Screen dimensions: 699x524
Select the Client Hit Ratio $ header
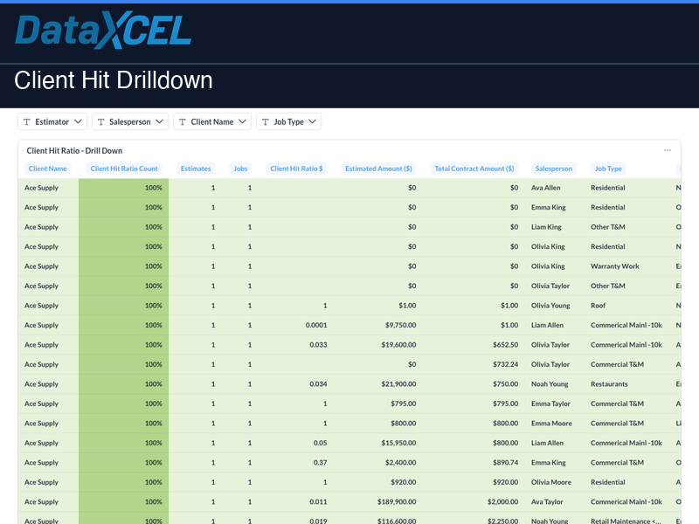click(x=296, y=169)
